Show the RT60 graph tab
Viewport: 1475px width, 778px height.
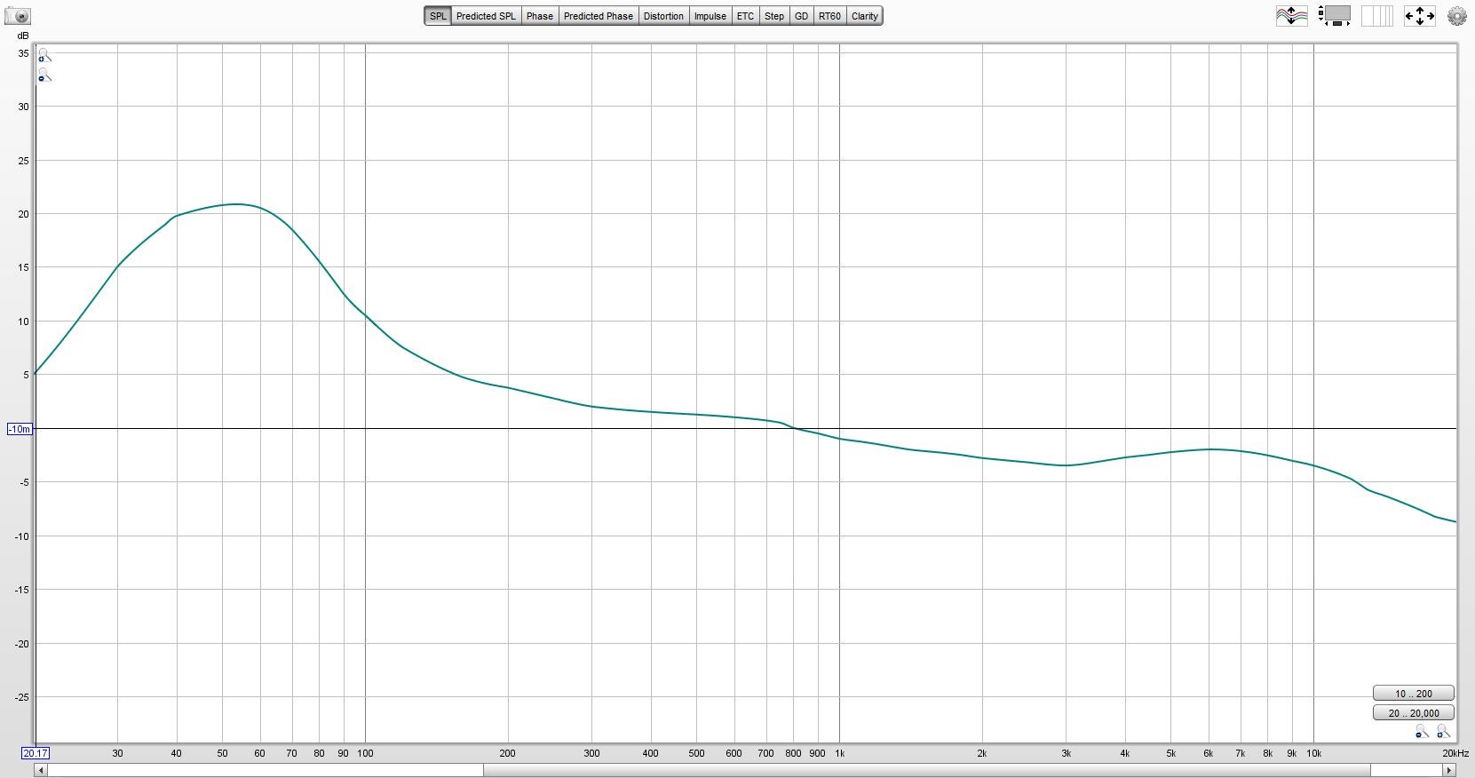(x=829, y=16)
